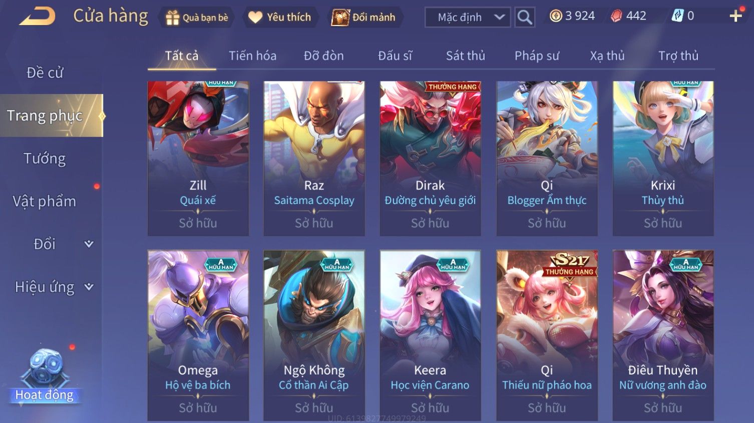Screen dimensions: 754x423
Task: Click the gold coin currency icon
Action: (x=556, y=16)
